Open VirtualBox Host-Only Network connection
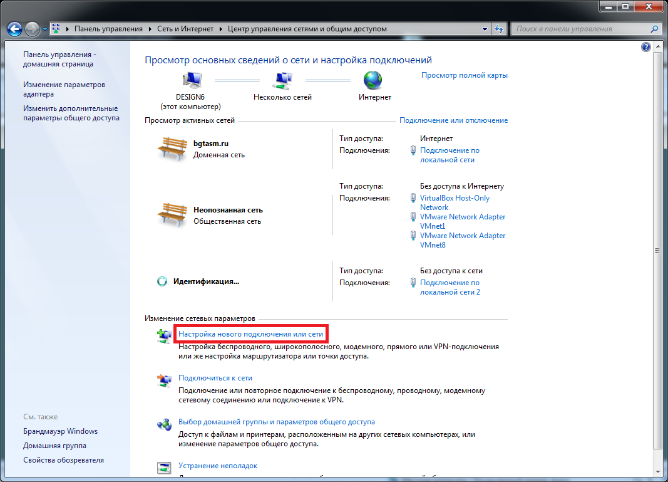The image size is (668, 482). (455, 202)
